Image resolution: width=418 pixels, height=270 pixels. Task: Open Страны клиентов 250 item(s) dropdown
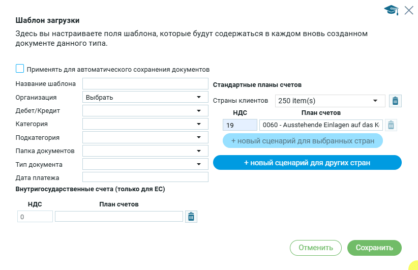(x=330, y=101)
